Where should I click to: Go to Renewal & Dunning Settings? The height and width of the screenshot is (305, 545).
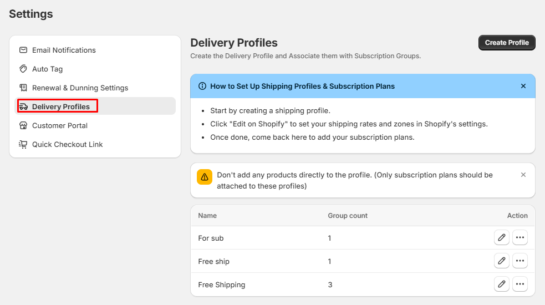pos(80,88)
